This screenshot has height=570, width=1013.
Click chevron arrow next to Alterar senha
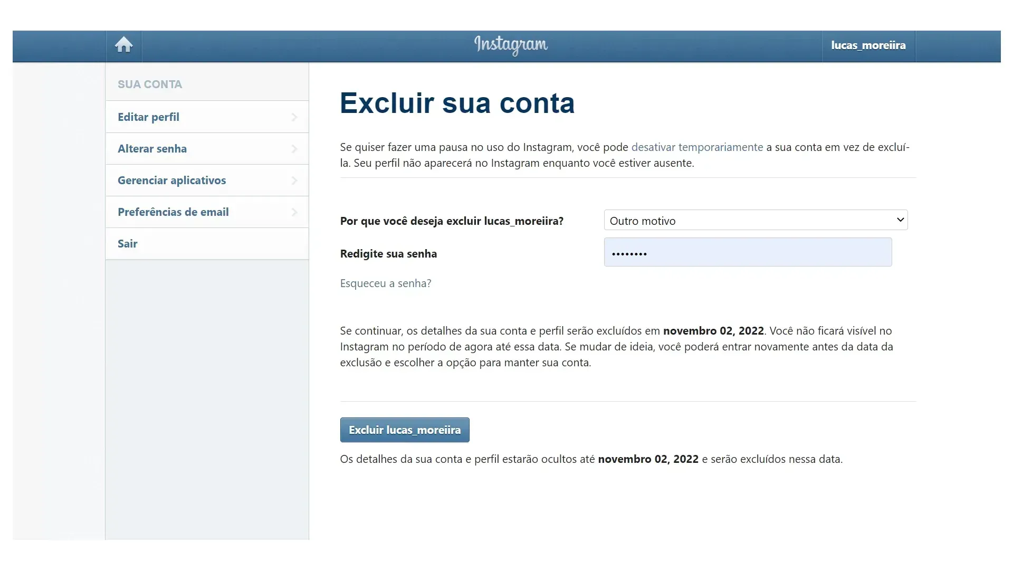[x=294, y=149]
